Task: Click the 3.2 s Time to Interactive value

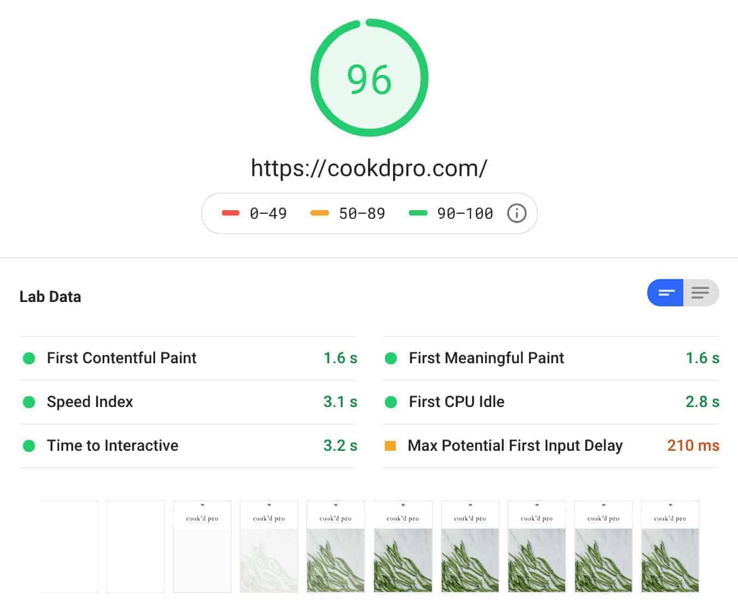Action: click(x=340, y=445)
